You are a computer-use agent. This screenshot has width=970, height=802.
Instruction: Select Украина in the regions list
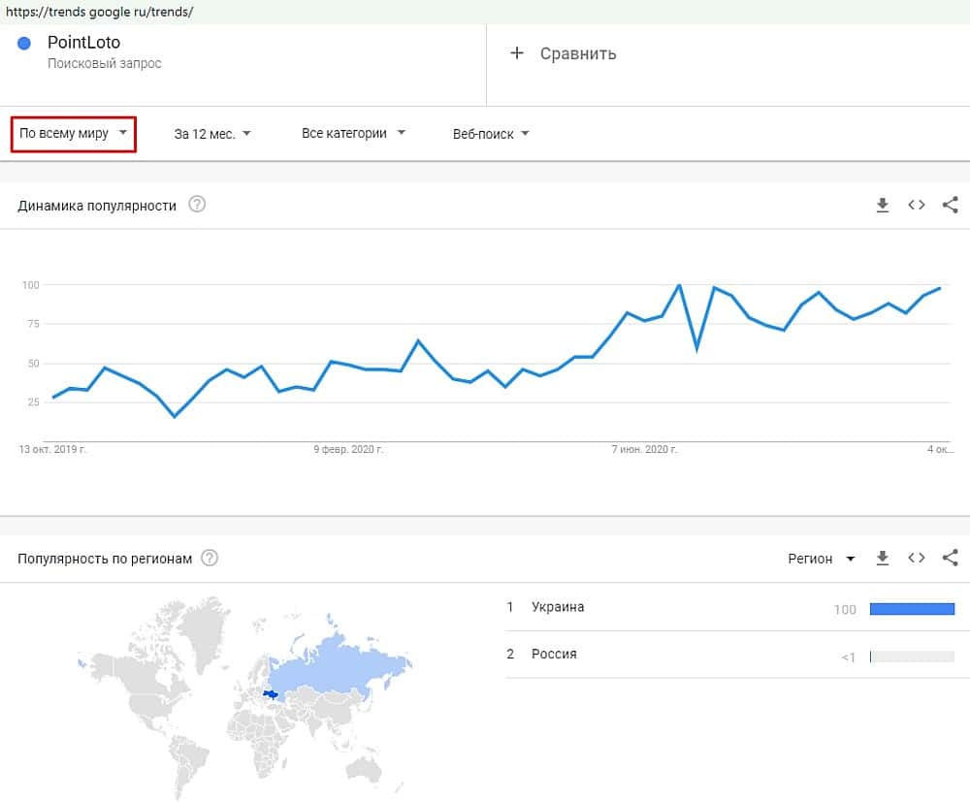[x=558, y=608]
